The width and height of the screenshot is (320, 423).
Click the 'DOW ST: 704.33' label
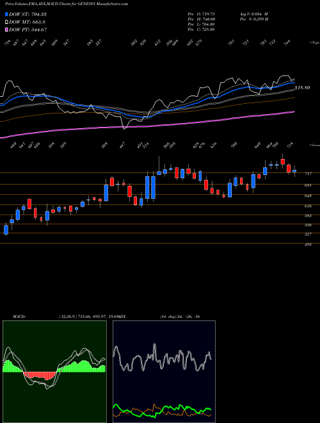point(28,14)
